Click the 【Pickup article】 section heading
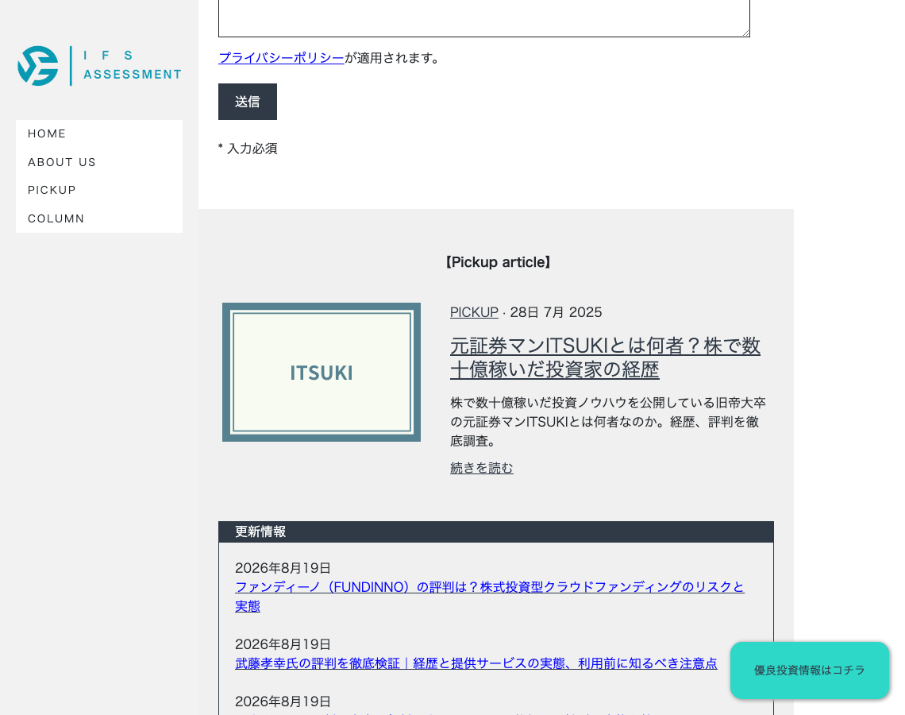This screenshot has width=905, height=715. pyautogui.click(x=498, y=262)
